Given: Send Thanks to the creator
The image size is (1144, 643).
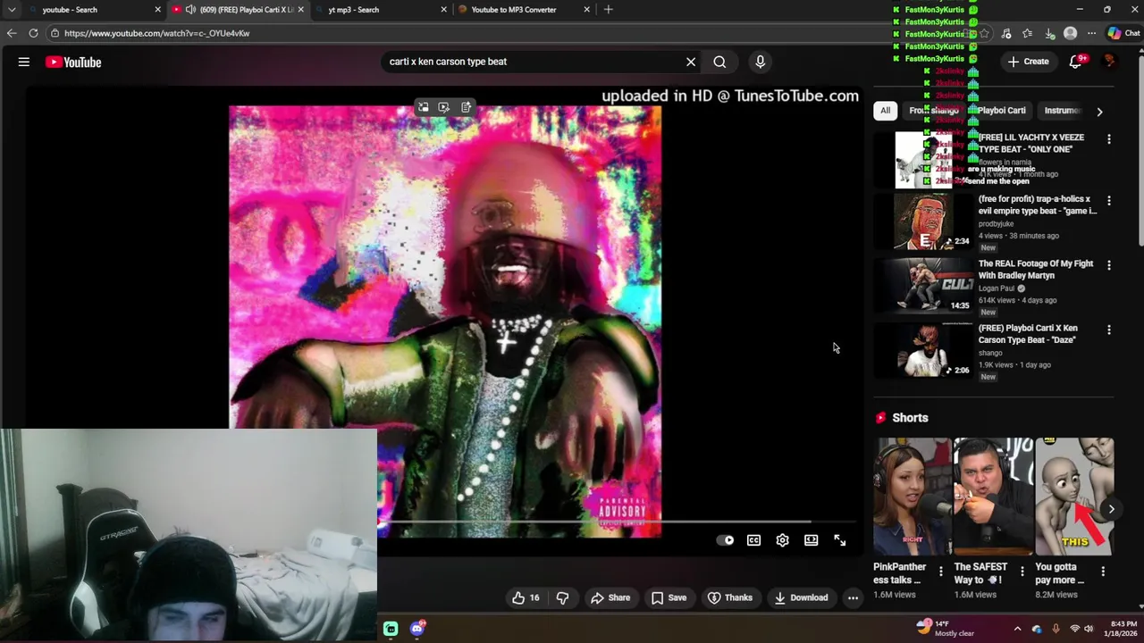Looking at the screenshot, I should pos(730,597).
